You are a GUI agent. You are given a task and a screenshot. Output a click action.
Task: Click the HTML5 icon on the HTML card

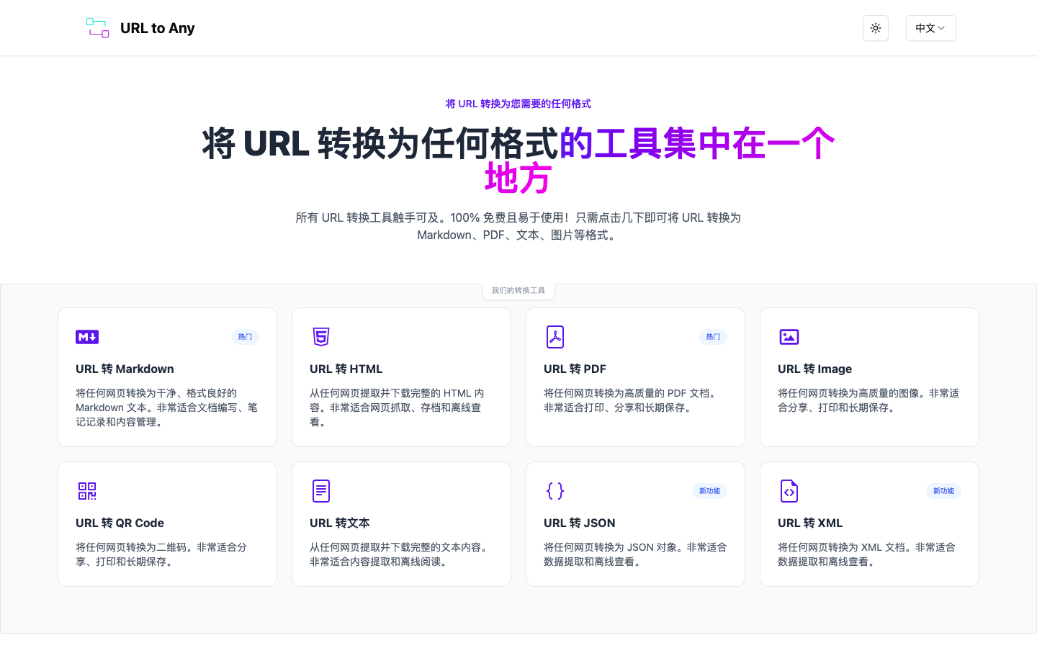321,337
